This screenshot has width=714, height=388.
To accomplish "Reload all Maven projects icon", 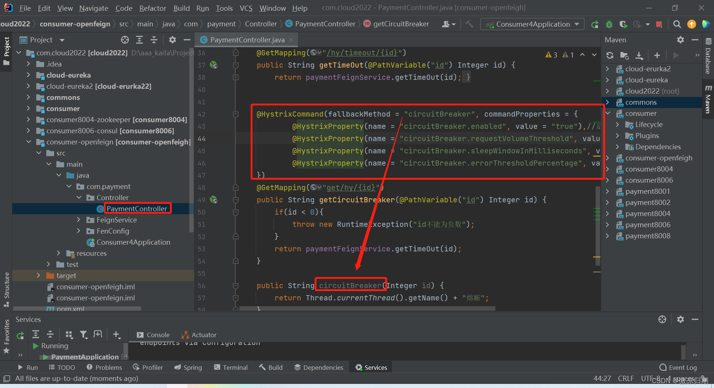I will pyautogui.click(x=610, y=55).
